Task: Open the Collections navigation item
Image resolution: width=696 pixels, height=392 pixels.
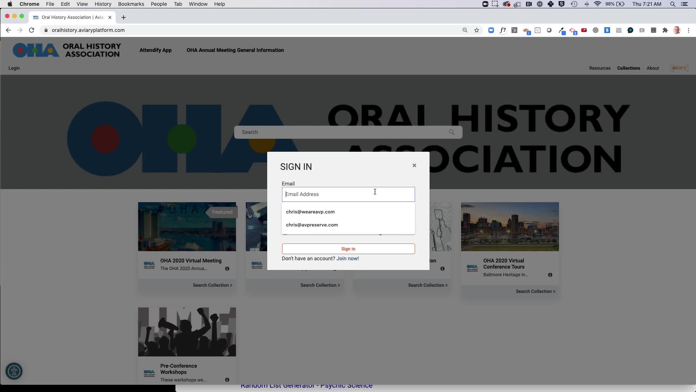Action: tap(629, 68)
